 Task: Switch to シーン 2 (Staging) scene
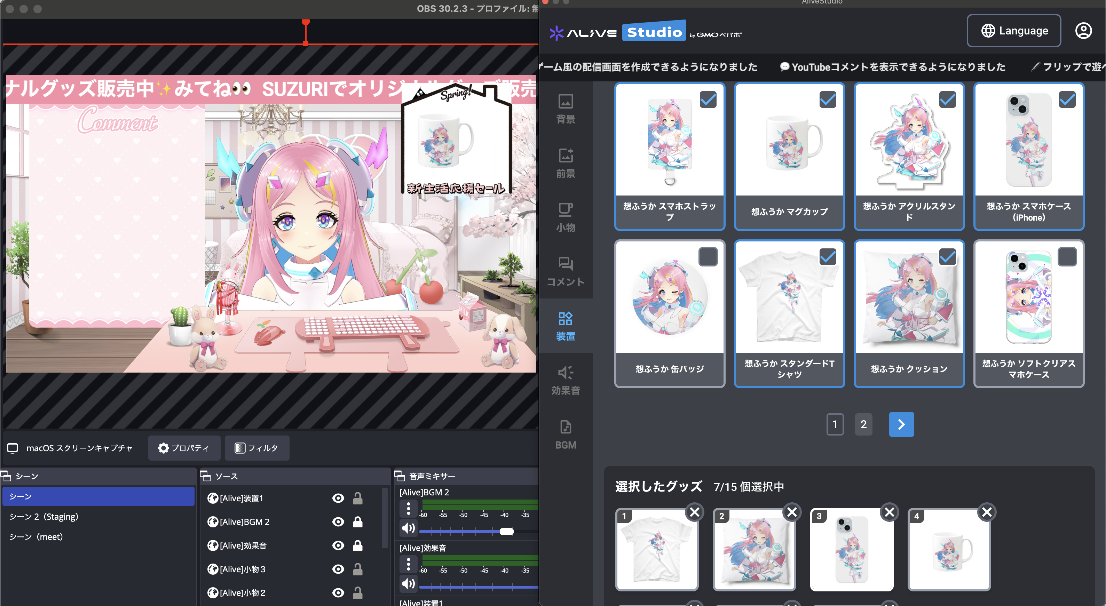click(x=44, y=517)
